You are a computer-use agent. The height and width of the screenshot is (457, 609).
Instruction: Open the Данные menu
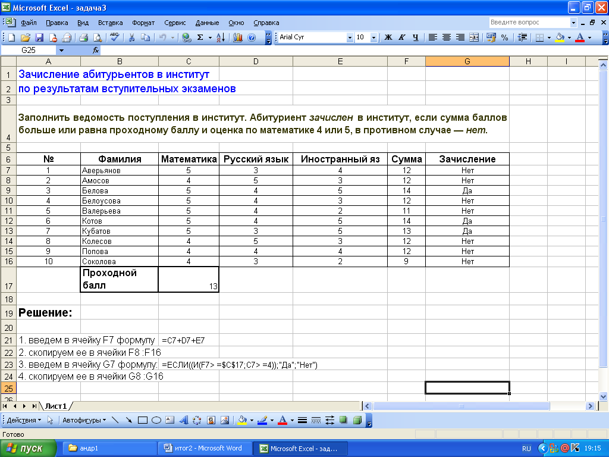207,23
